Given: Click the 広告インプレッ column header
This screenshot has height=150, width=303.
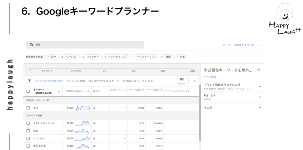Looking at the screenshot, I should pos(118,90).
